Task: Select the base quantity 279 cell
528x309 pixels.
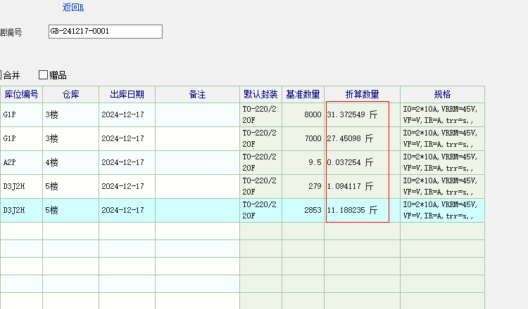Action: (303, 186)
